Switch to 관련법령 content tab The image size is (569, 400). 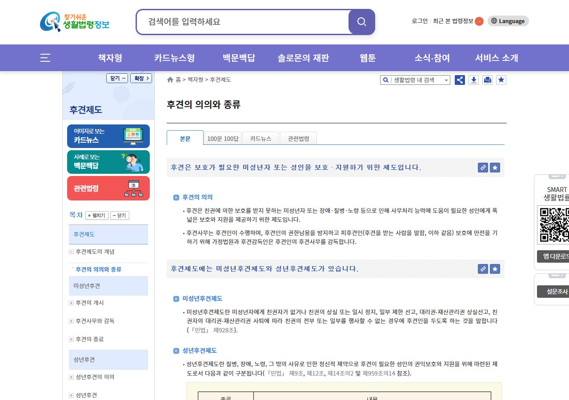pos(298,138)
